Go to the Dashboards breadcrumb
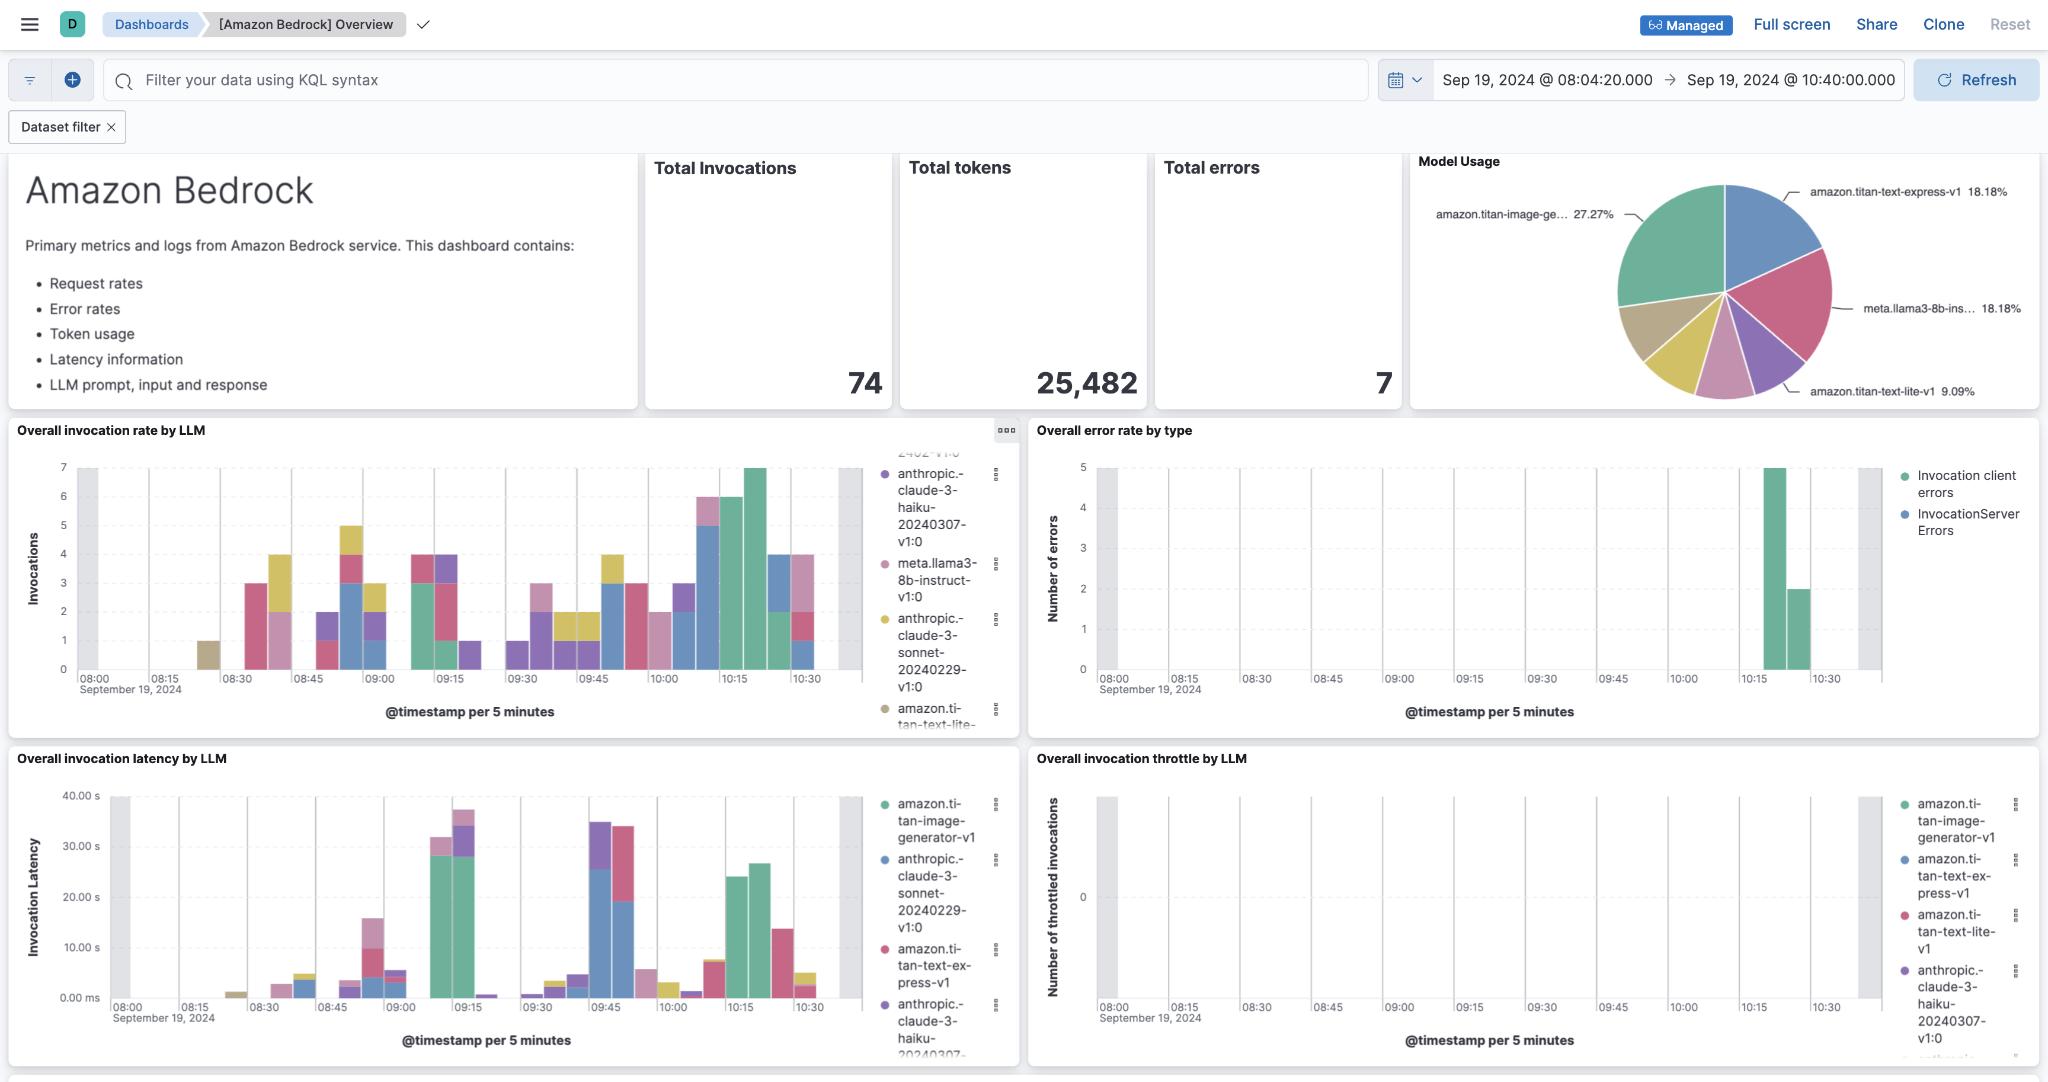Image resolution: width=2048 pixels, height=1082 pixels. point(151,25)
